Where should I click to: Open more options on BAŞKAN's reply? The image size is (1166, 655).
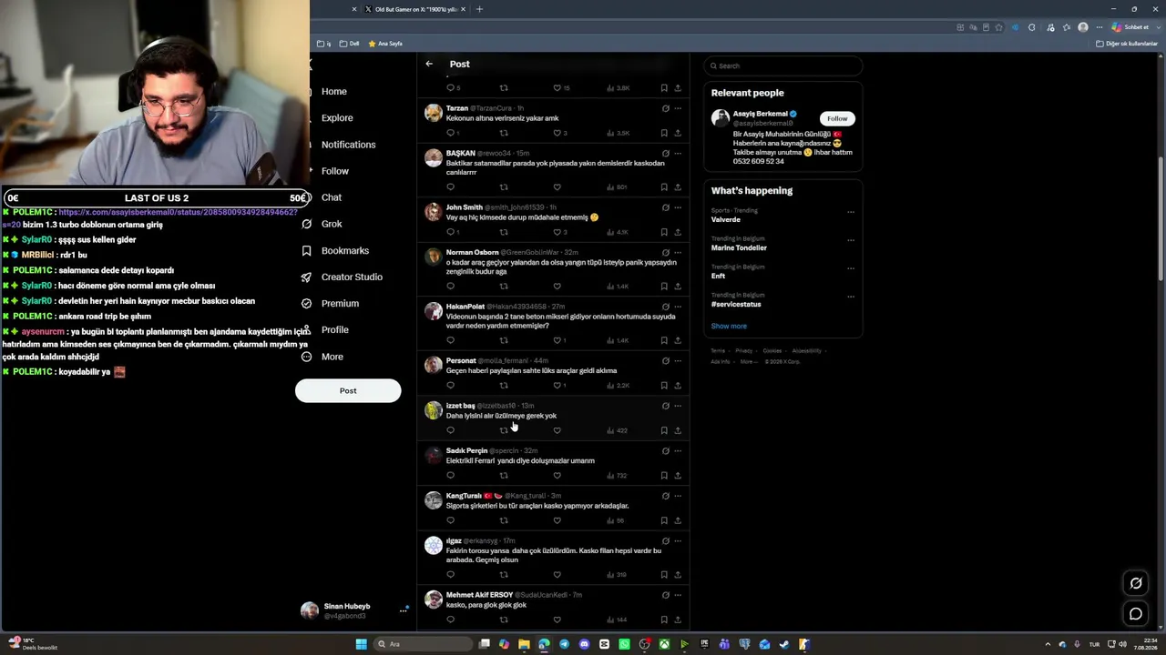[x=678, y=154]
